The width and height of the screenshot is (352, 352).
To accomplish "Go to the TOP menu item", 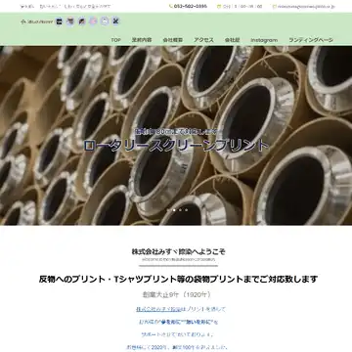I will [115, 40].
